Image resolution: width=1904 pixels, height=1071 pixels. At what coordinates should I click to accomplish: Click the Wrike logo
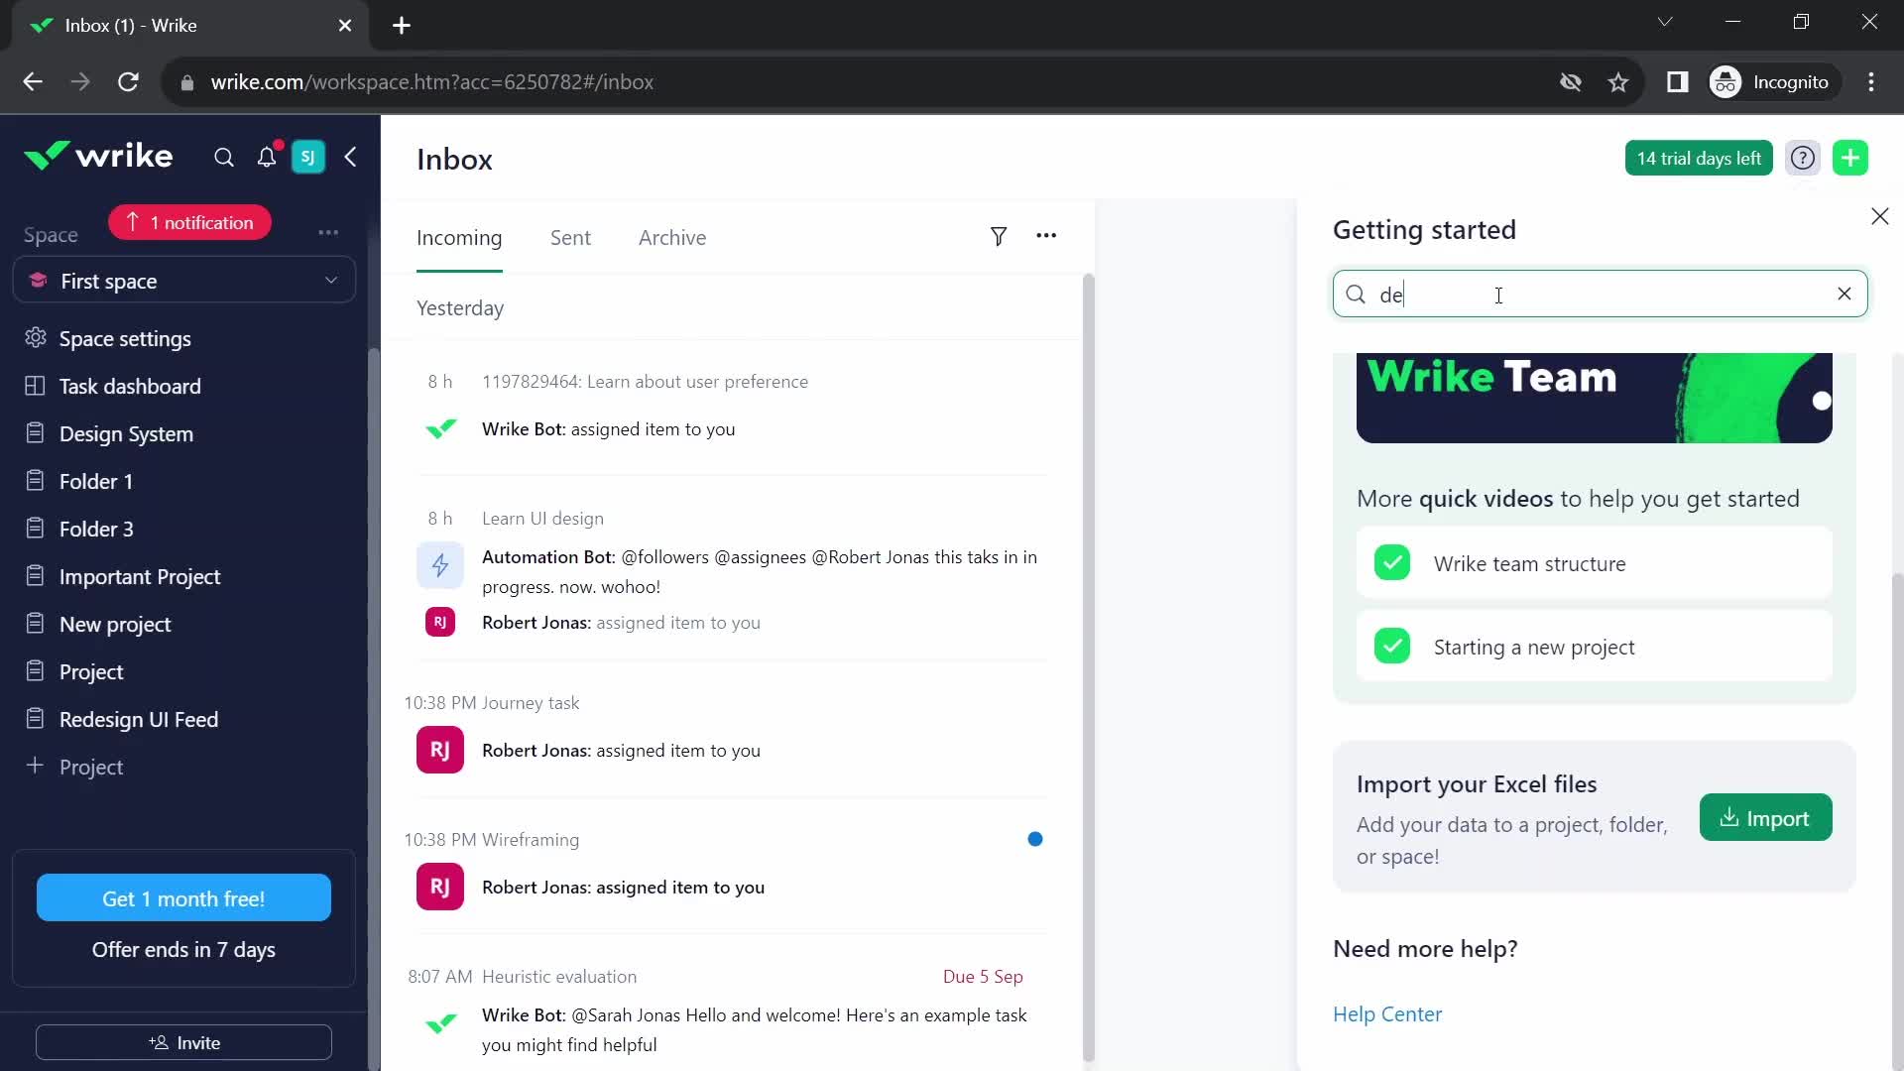(98, 156)
